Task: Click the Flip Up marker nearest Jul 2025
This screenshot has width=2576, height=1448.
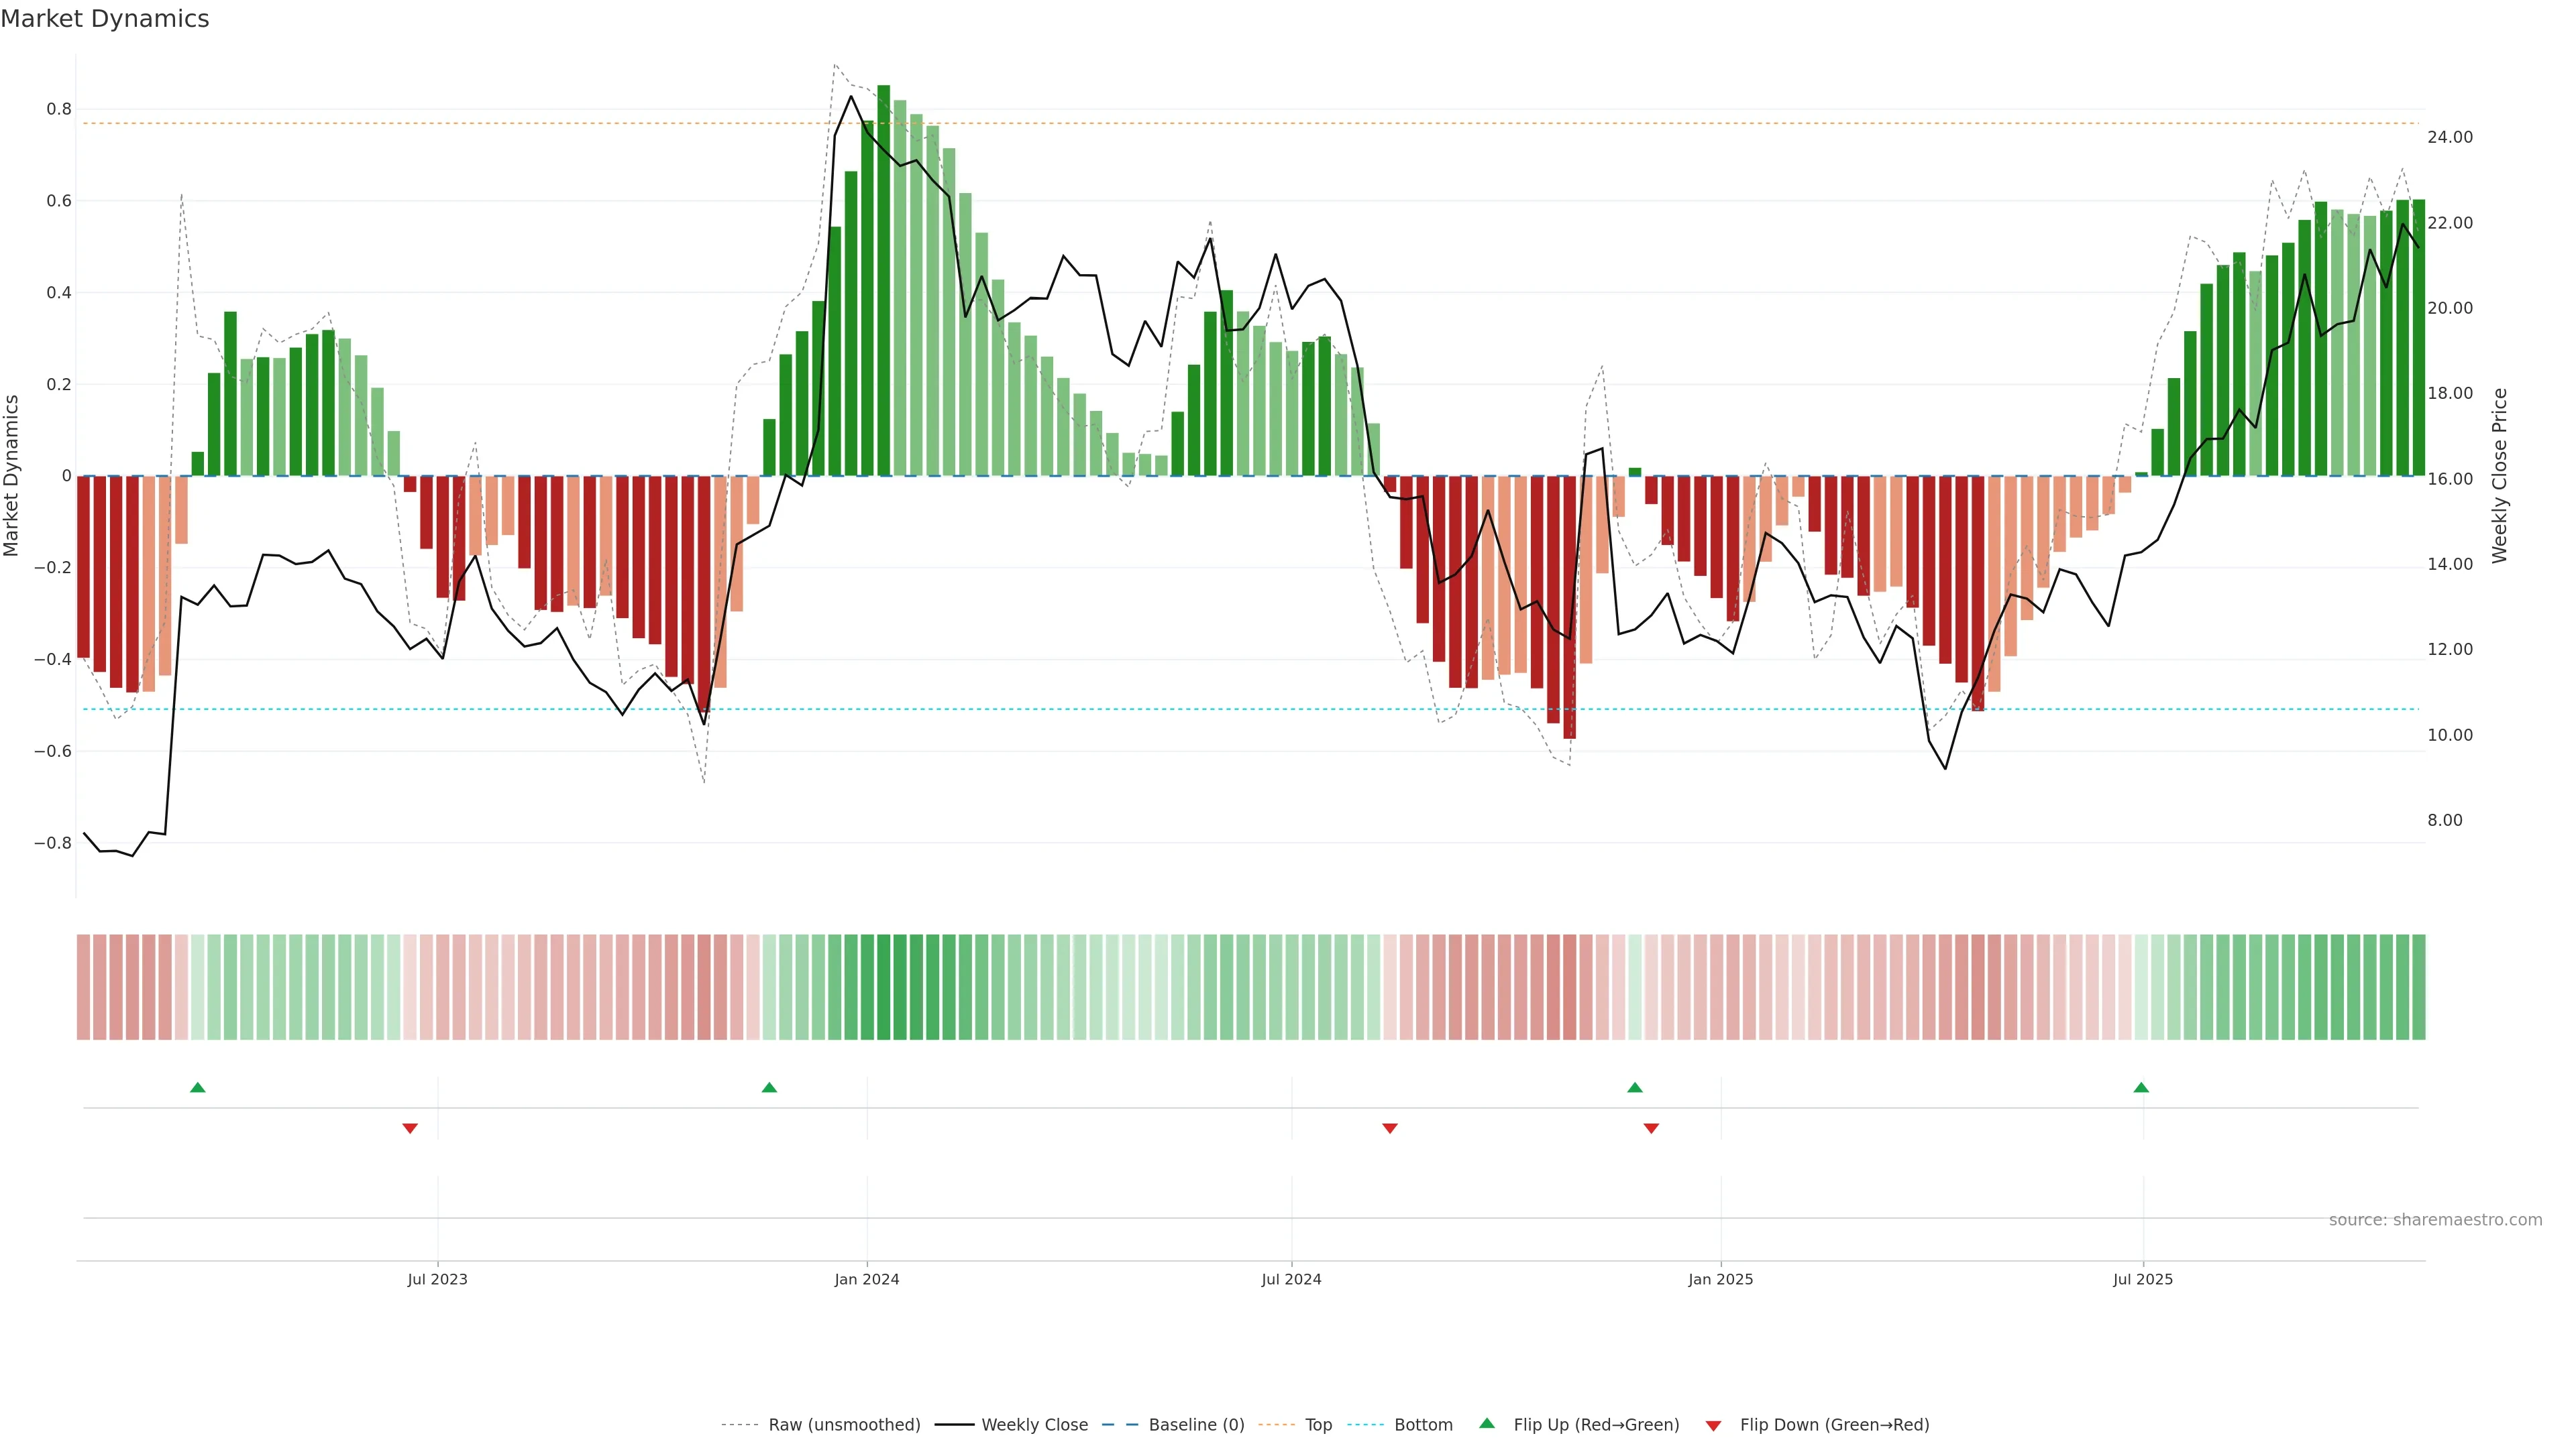Action: pyautogui.click(x=2141, y=1087)
